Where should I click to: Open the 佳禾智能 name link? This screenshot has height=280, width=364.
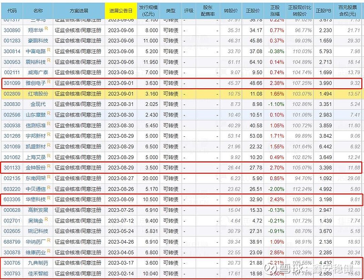[38, 274]
